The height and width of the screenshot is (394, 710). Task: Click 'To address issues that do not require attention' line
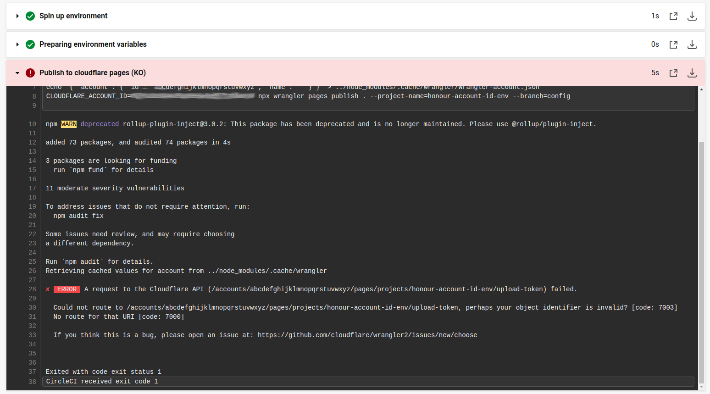148,207
